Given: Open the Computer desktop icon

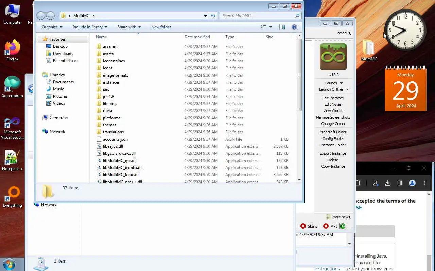Looking at the screenshot, I should click(x=13, y=14).
